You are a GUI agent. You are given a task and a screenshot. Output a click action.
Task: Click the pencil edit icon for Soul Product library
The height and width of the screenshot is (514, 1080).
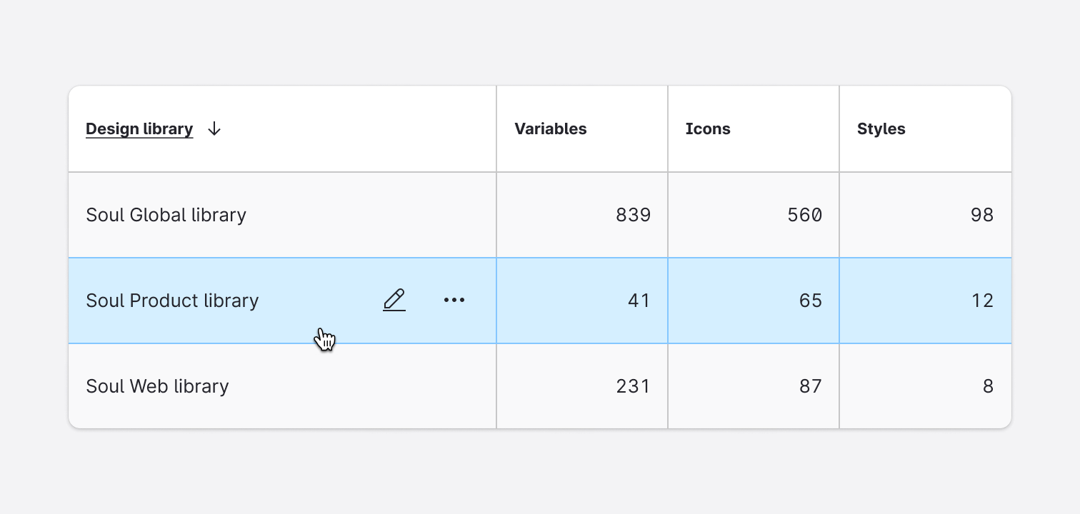point(394,300)
